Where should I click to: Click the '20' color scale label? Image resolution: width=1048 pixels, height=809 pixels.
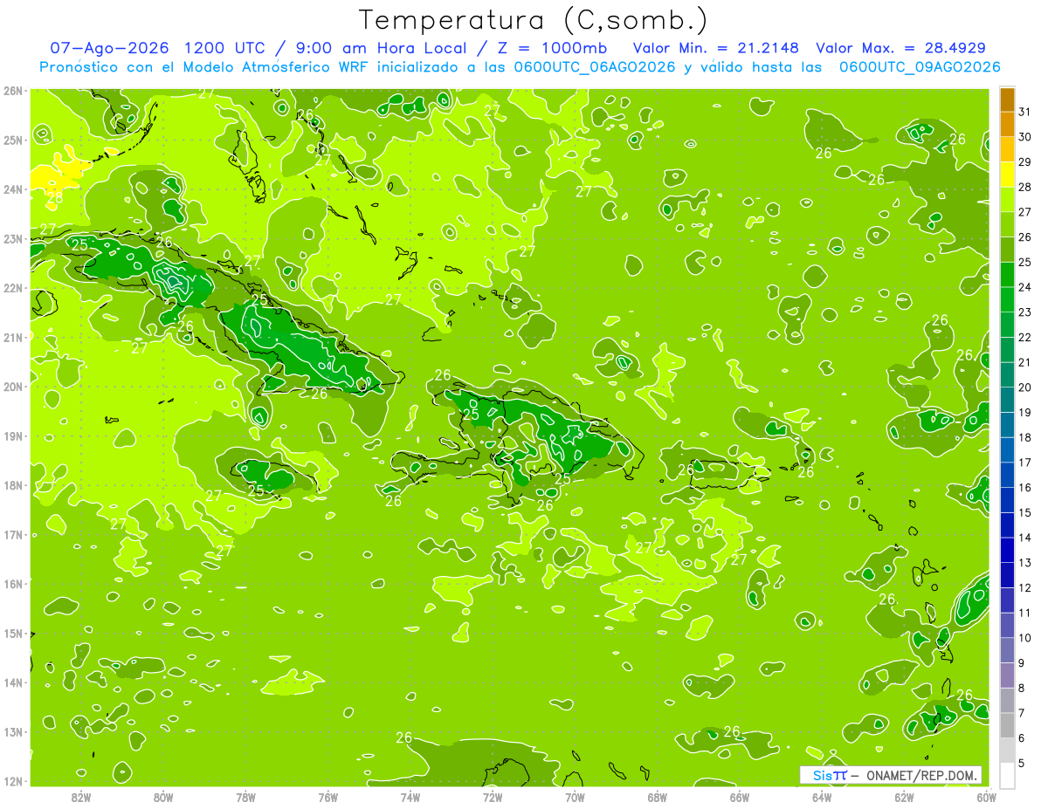coord(1025,387)
